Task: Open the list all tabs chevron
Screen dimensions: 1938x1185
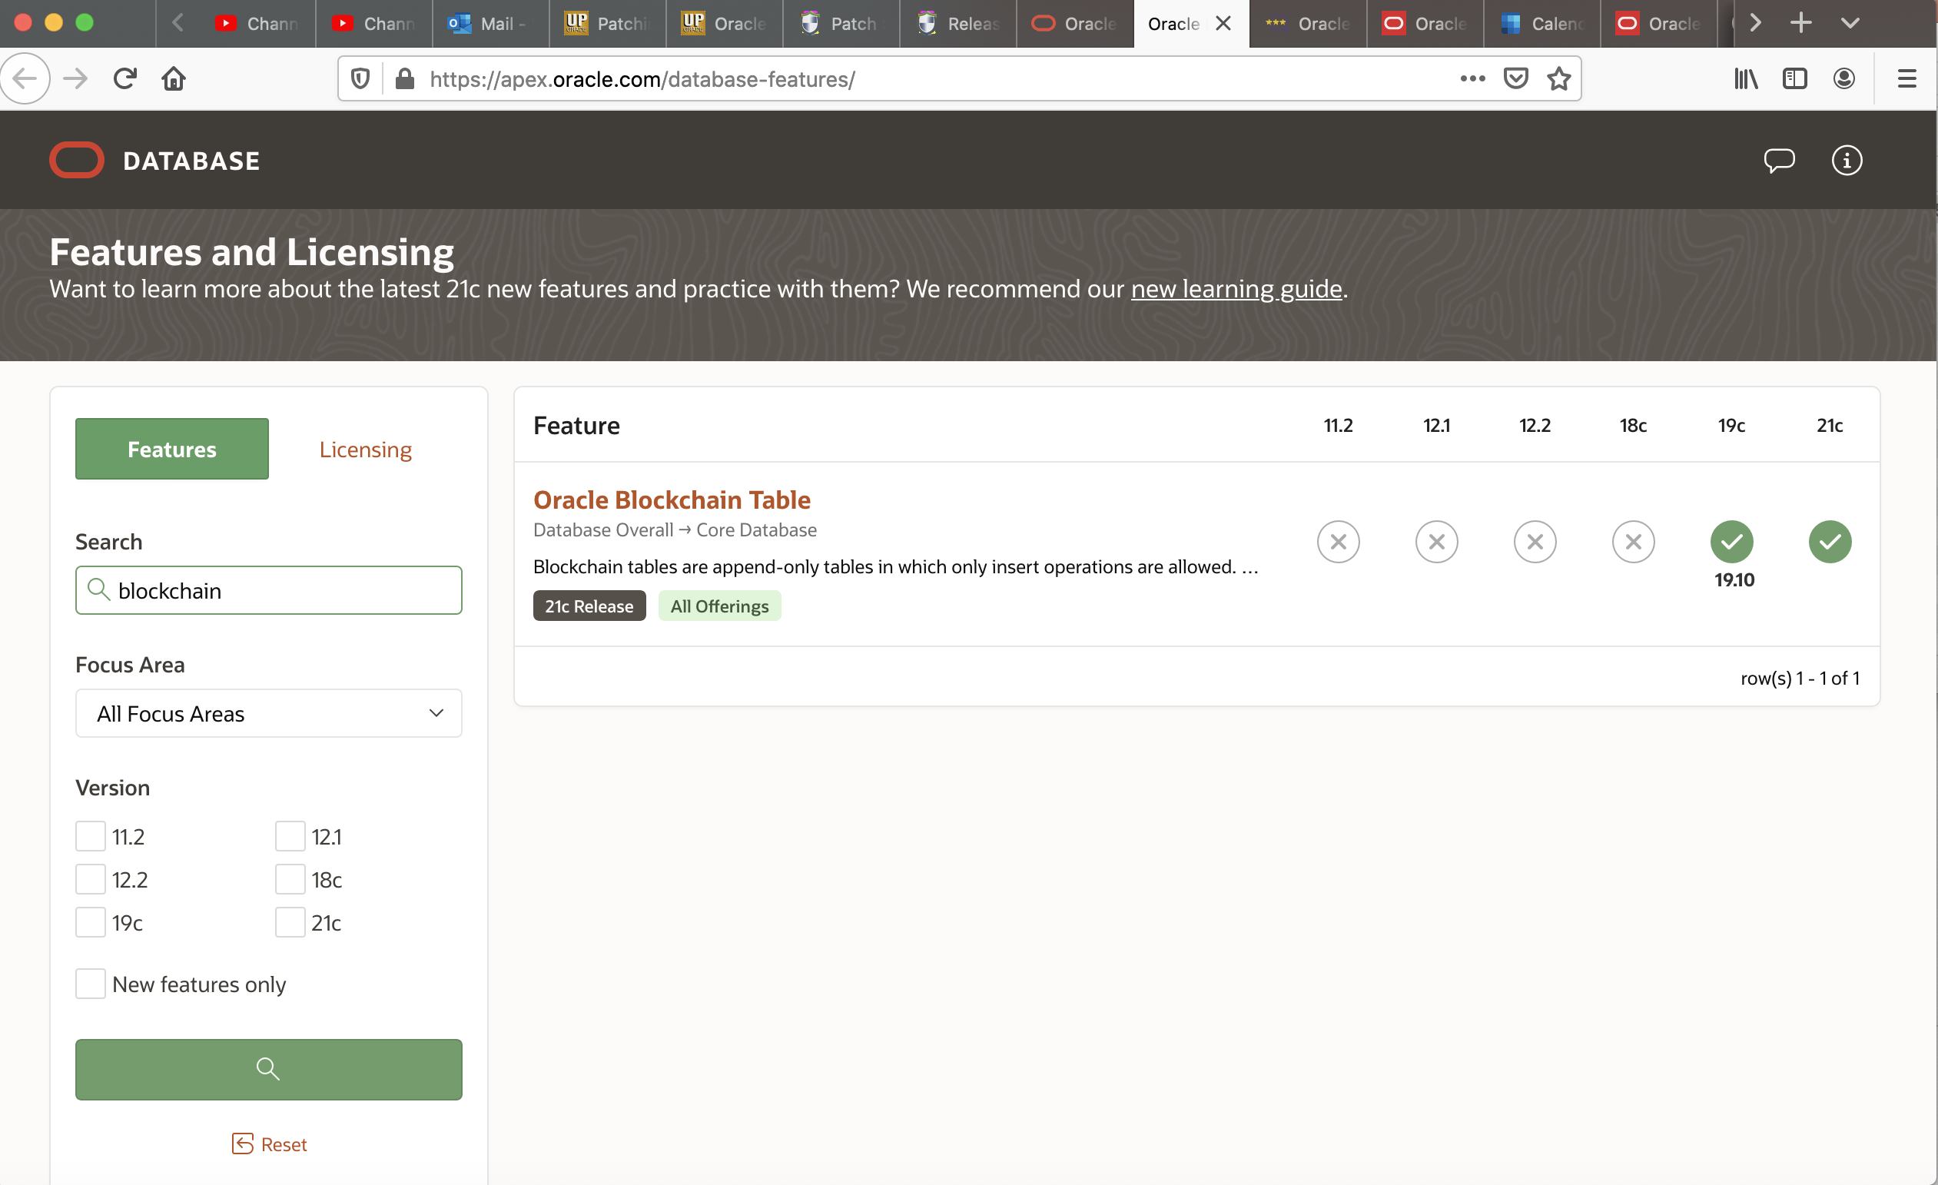Action: click(x=1850, y=23)
